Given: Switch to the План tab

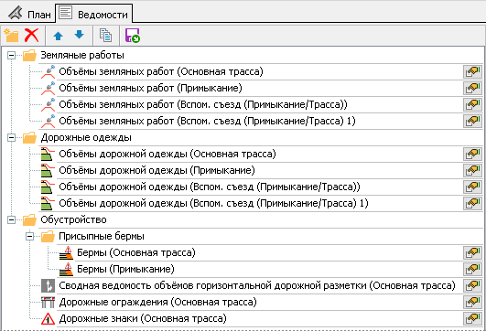Looking at the screenshot, I should pos(29,14).
